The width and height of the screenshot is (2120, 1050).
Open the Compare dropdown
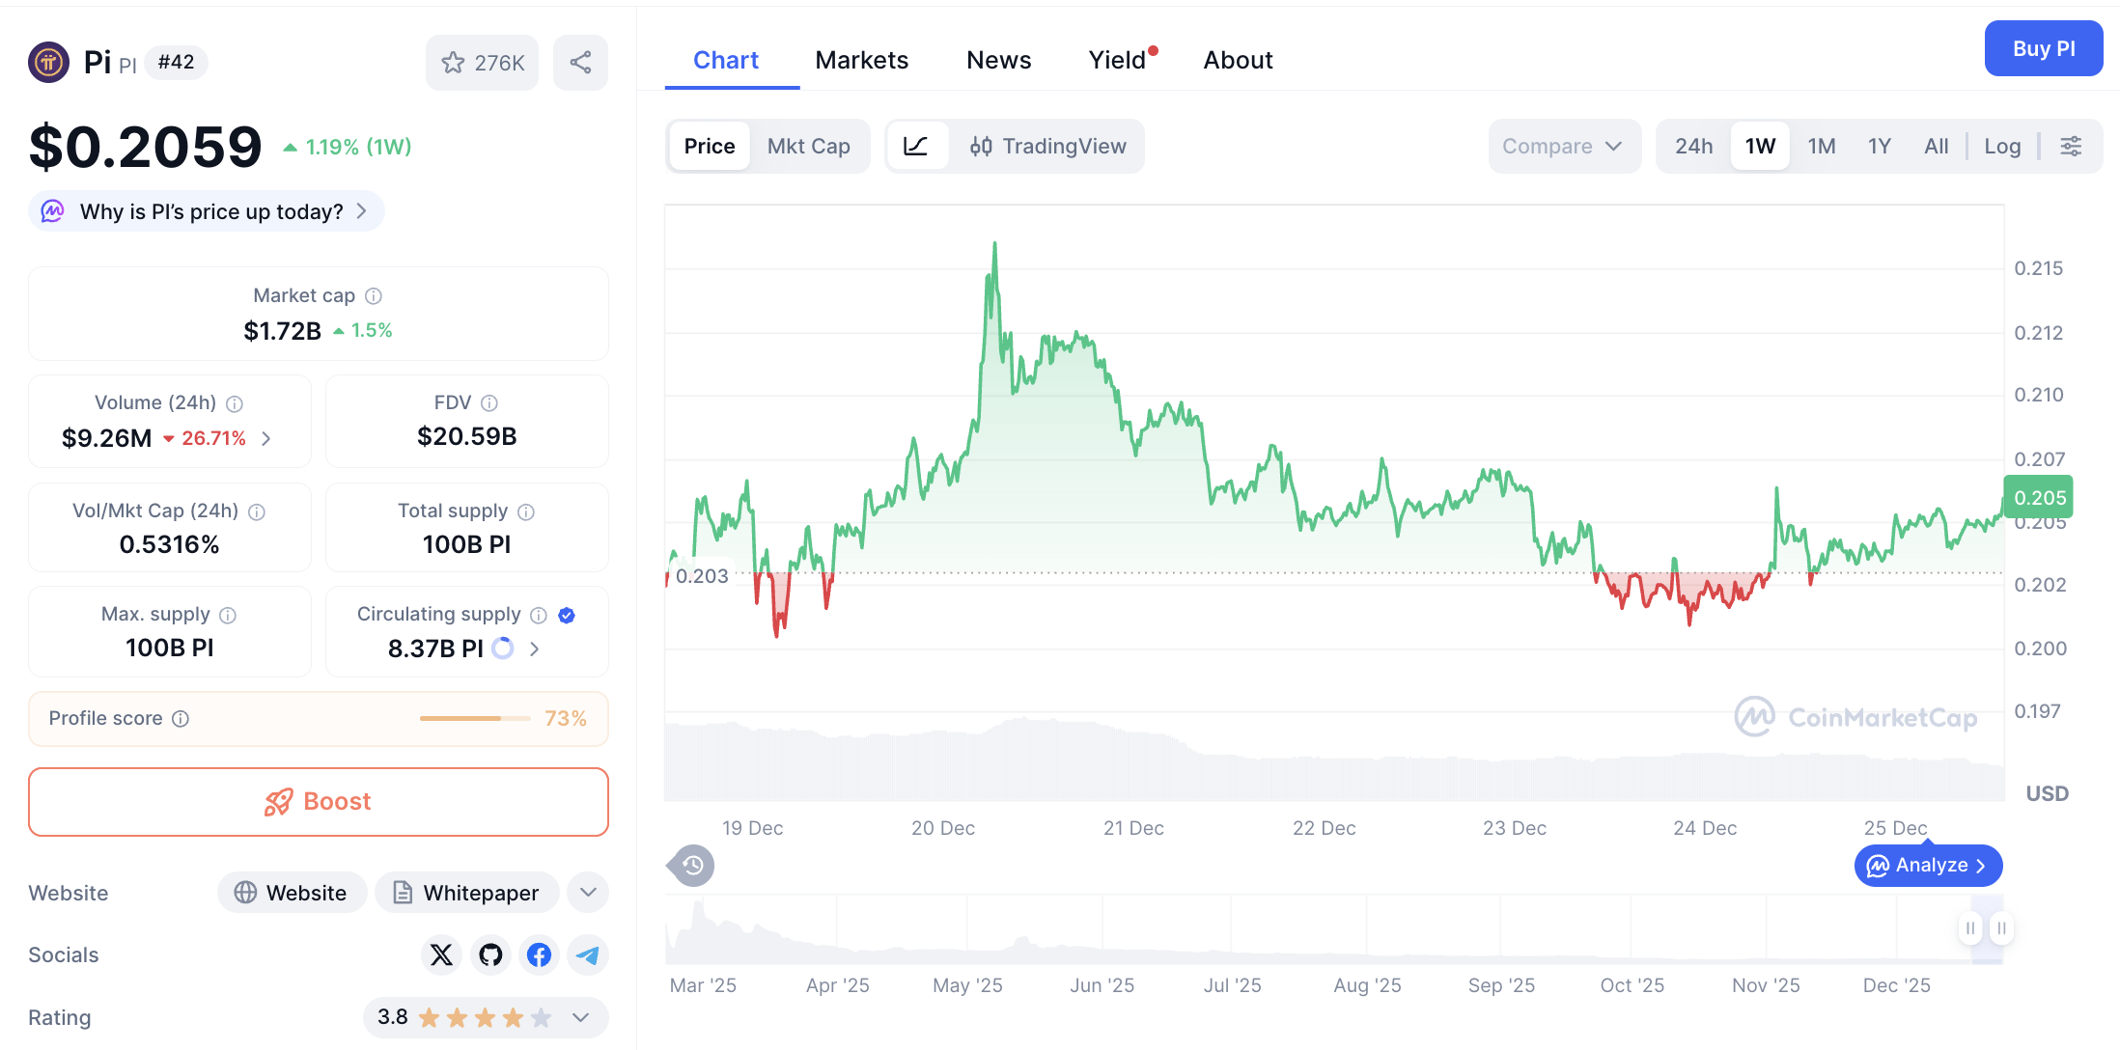click(1564, 146)
